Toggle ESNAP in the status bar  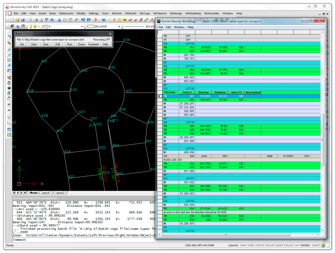click(279, 245)
